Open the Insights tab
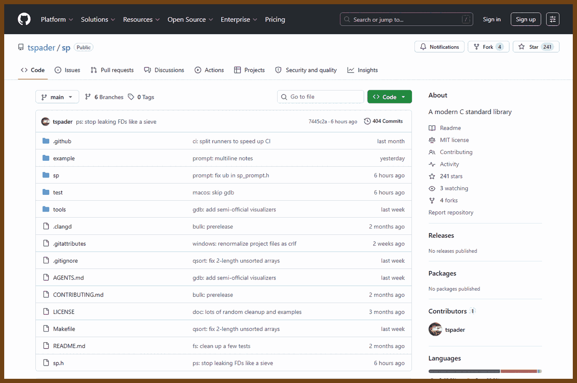Viewport: 577px width, 383px height. [x=363, y=70]
